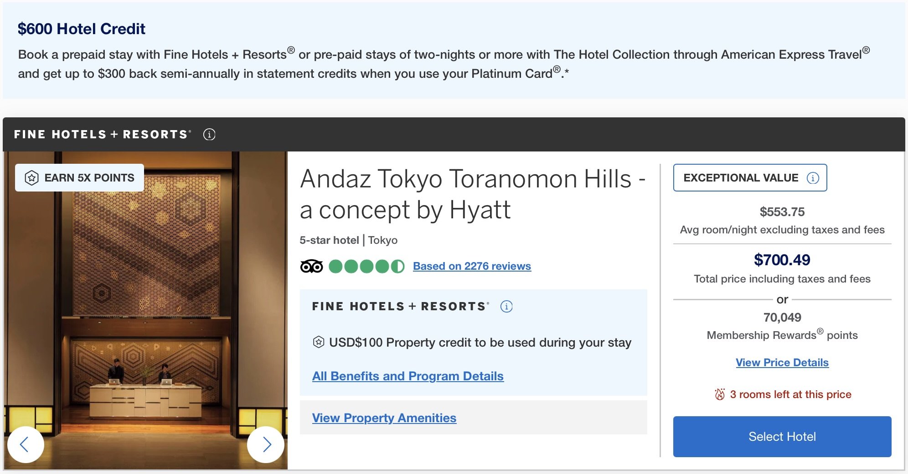
Task: Click the green TripAdvisor rating bubbles
Action: (x=366, y=266)
